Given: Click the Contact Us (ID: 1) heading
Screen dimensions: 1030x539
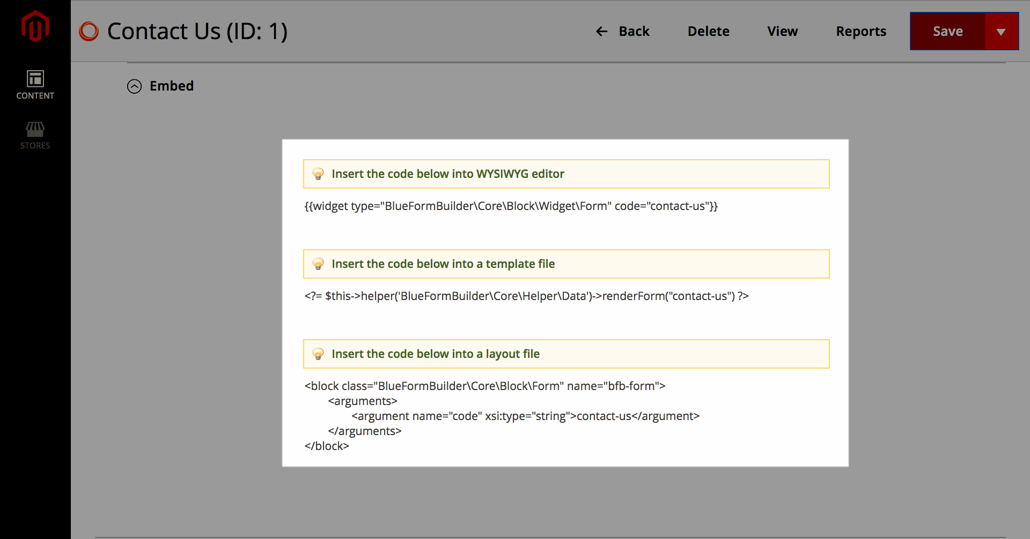Looking at the screenshot, I should [197, 31].
